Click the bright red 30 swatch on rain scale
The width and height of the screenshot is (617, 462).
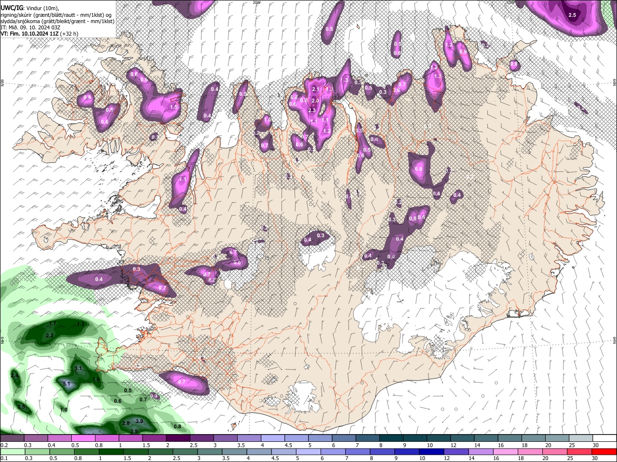coord(604,451)
